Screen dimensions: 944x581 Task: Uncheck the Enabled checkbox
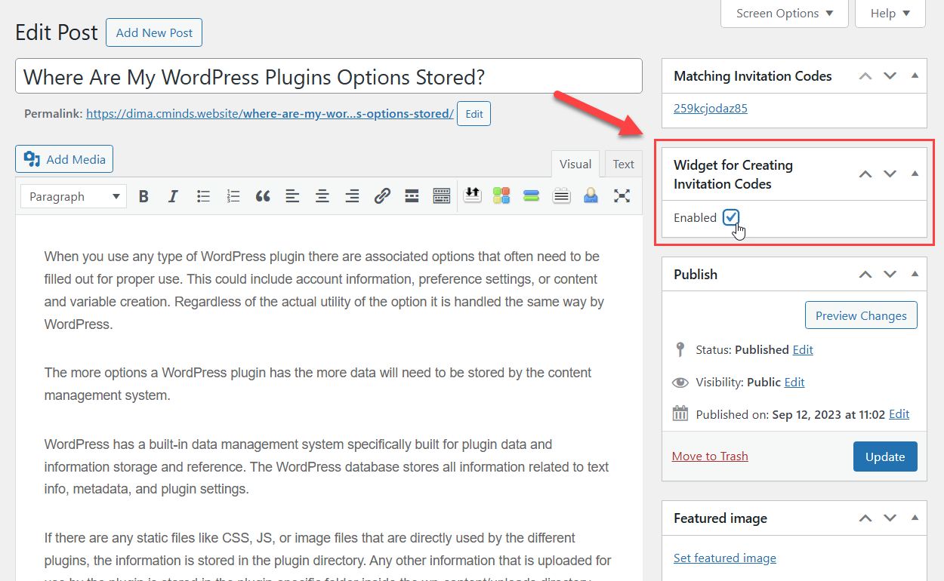click(x=730, y=217)
